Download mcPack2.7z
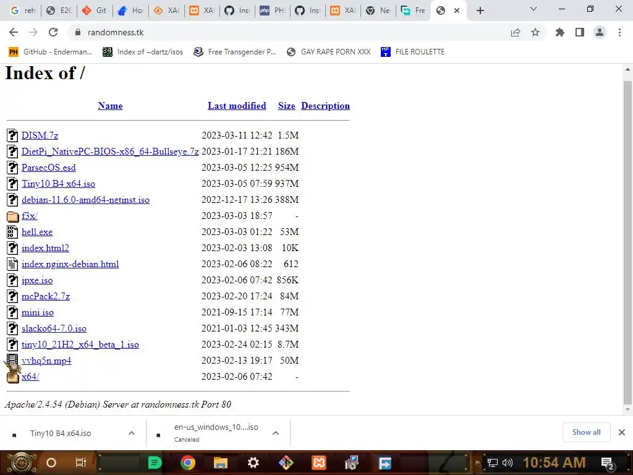 46,296
